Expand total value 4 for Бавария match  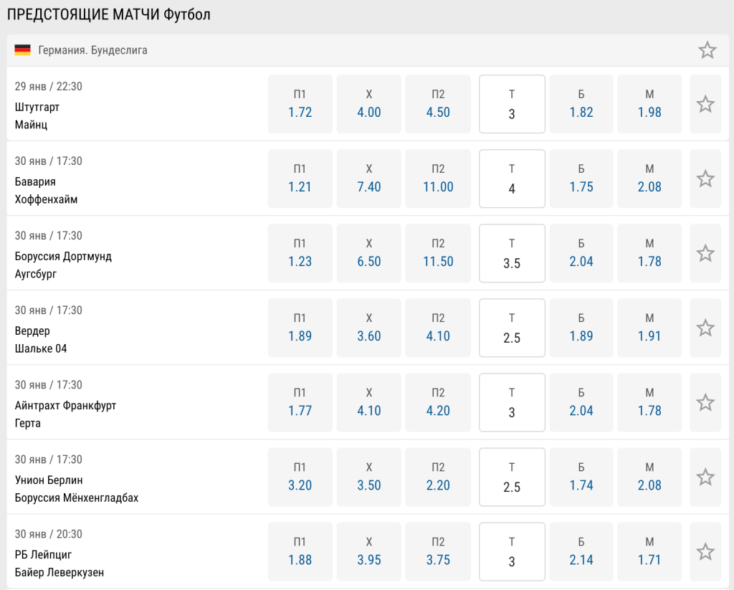coord(512,179)
